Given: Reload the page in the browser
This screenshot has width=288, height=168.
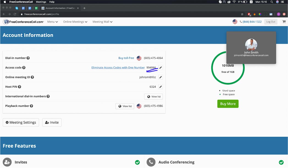Looking at the screenshot, I should [x=15, y=14].
